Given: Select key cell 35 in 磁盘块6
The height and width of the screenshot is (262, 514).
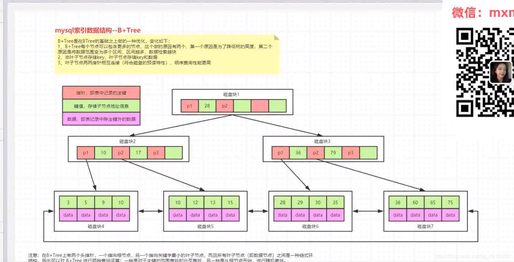Looking at the screenshot, I should click(335, 202).
